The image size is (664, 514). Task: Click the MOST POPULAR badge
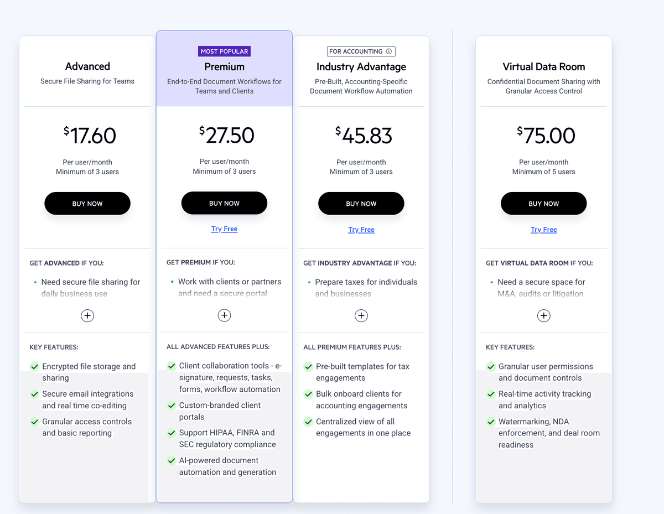tap(224, 51)
